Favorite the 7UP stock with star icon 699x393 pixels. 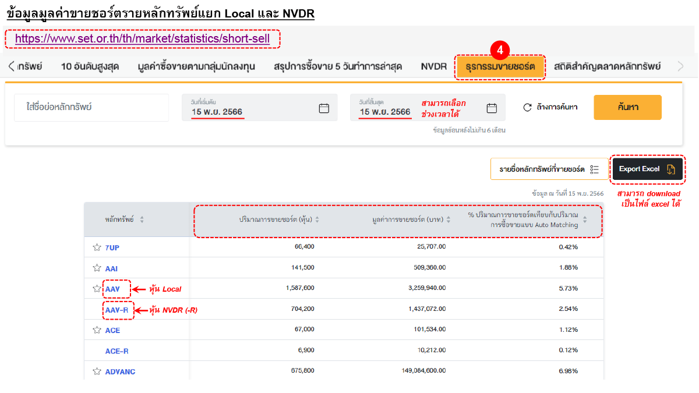click(97, 247)
